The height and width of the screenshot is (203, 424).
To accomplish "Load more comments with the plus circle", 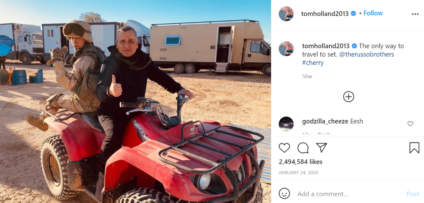I will click(x=349, y=97).
